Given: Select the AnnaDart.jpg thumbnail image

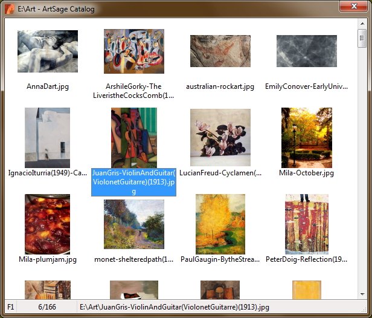Looking at the screenshot, I should (48, 51).
